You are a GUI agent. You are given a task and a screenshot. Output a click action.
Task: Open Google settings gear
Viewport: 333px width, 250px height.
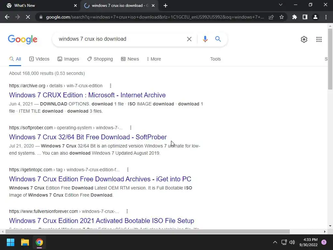[304, 39]
